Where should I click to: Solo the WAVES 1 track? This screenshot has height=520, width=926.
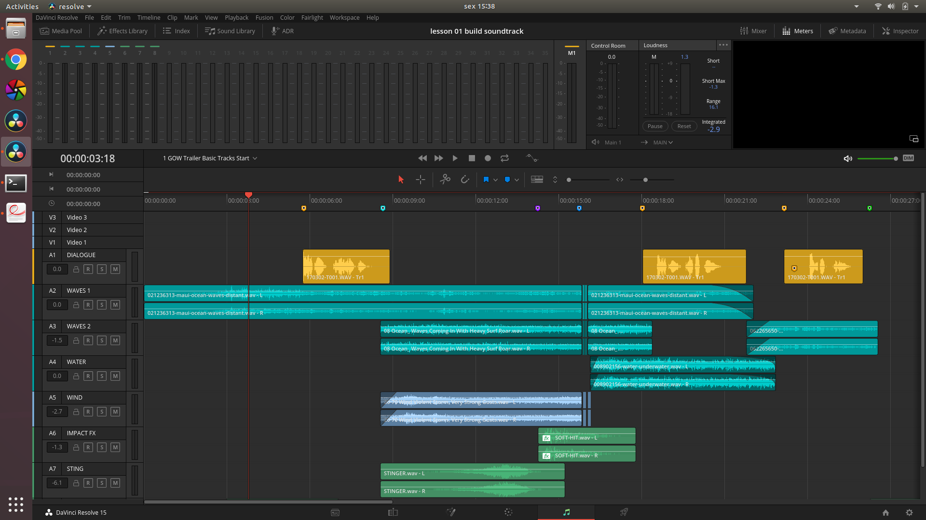click(102, 305)
